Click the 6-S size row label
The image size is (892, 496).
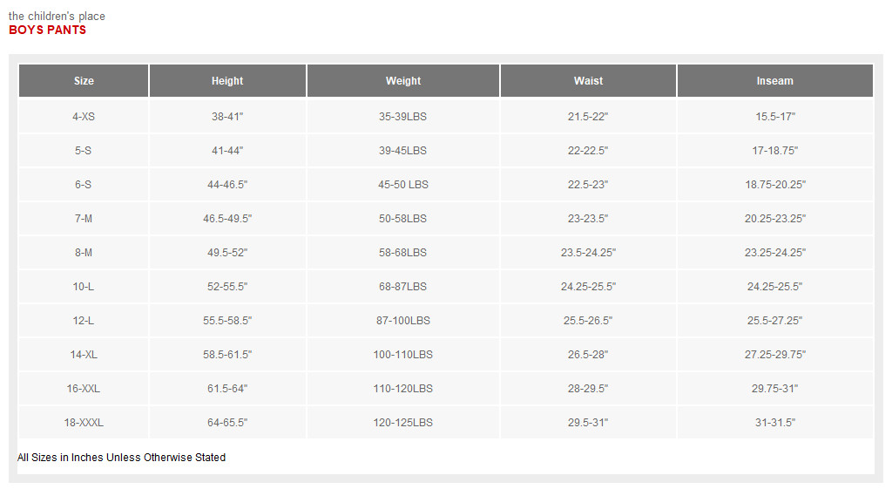[x=84, y=185]
